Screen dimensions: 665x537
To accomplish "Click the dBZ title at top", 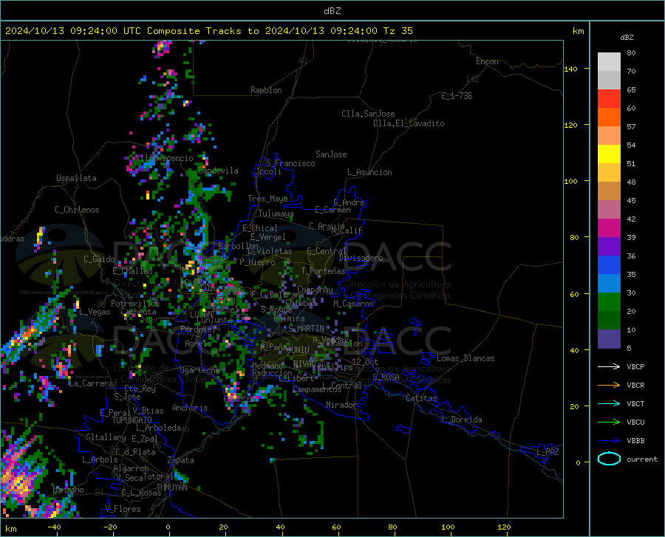I will 332,11.
